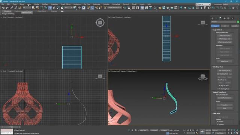
Task: Select the Unlink Selection tool
Action: click(16, 8)
